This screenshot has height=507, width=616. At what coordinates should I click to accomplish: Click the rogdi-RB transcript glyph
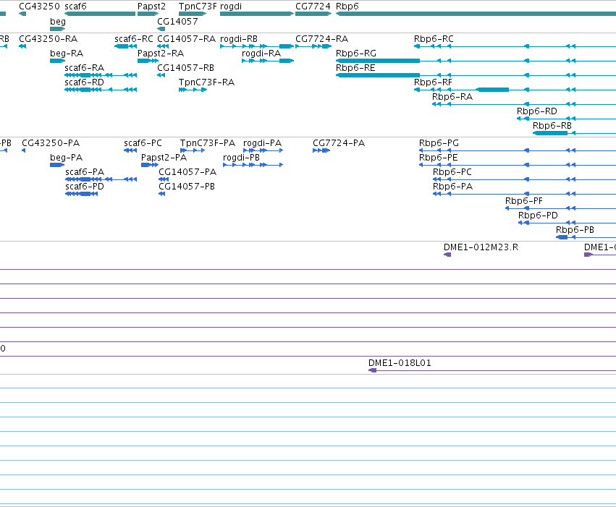coord(257,46)
